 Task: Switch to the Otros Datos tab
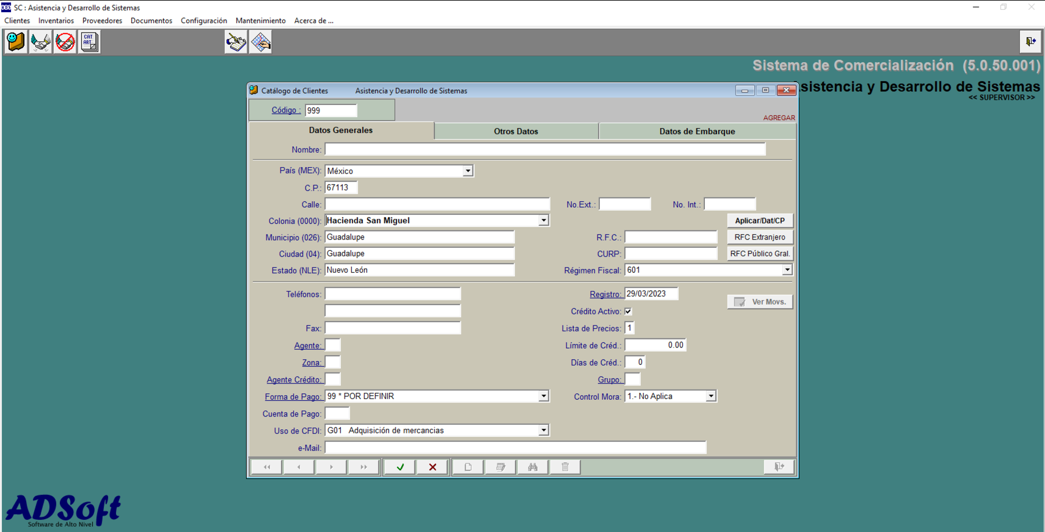pyautogui.click(x=516, y=132)
